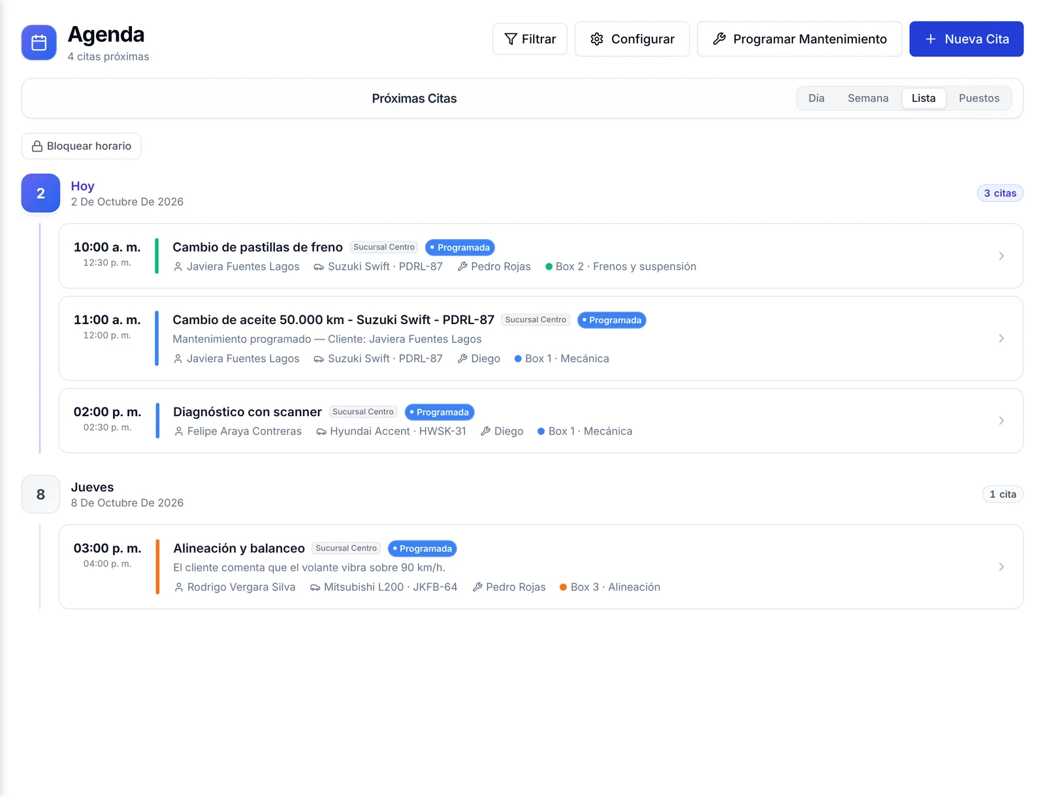Click orange dot beside Box 3 Alineación
The height and width of the screenshot is (797, 1045).
(x=563, y=587)
